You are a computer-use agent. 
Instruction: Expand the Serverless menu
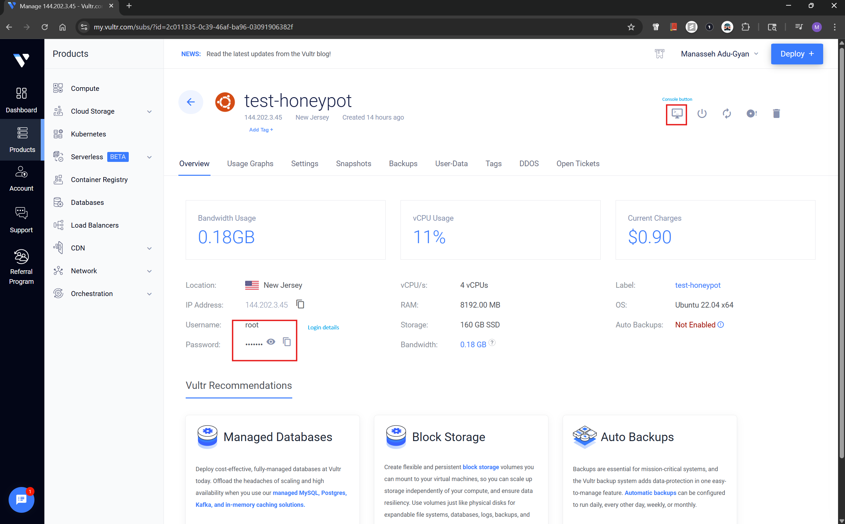click(x=149, y=157)
